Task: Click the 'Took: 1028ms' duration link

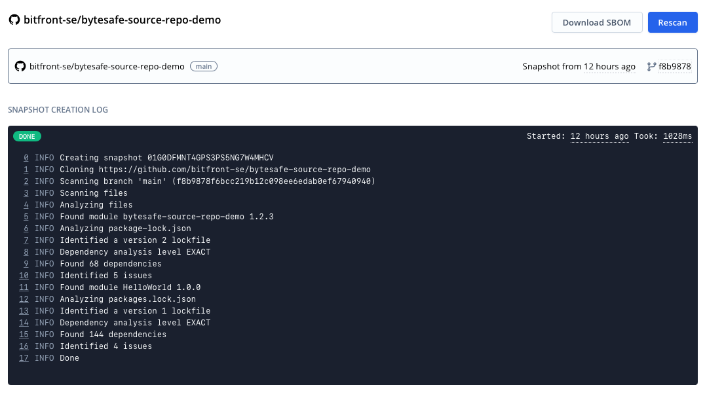Action: click(x=677, y=136)
